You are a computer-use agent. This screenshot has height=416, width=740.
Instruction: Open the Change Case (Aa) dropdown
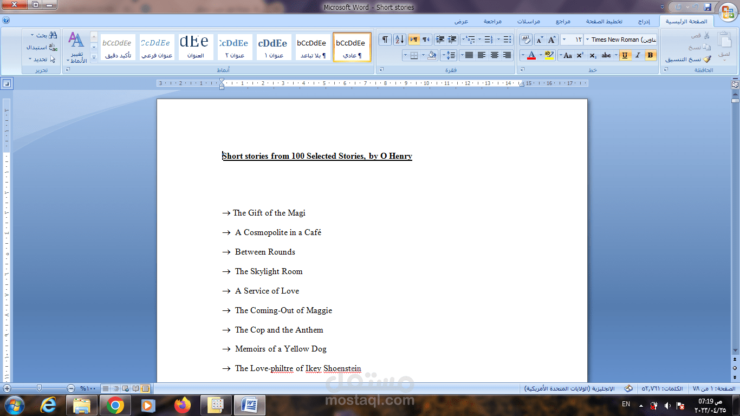[566, 55]
